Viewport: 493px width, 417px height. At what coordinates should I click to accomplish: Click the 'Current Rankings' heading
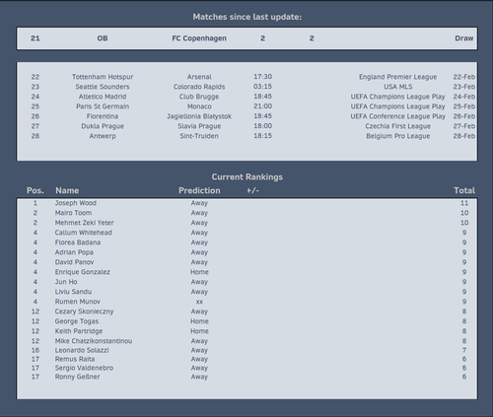coord(247,177)
